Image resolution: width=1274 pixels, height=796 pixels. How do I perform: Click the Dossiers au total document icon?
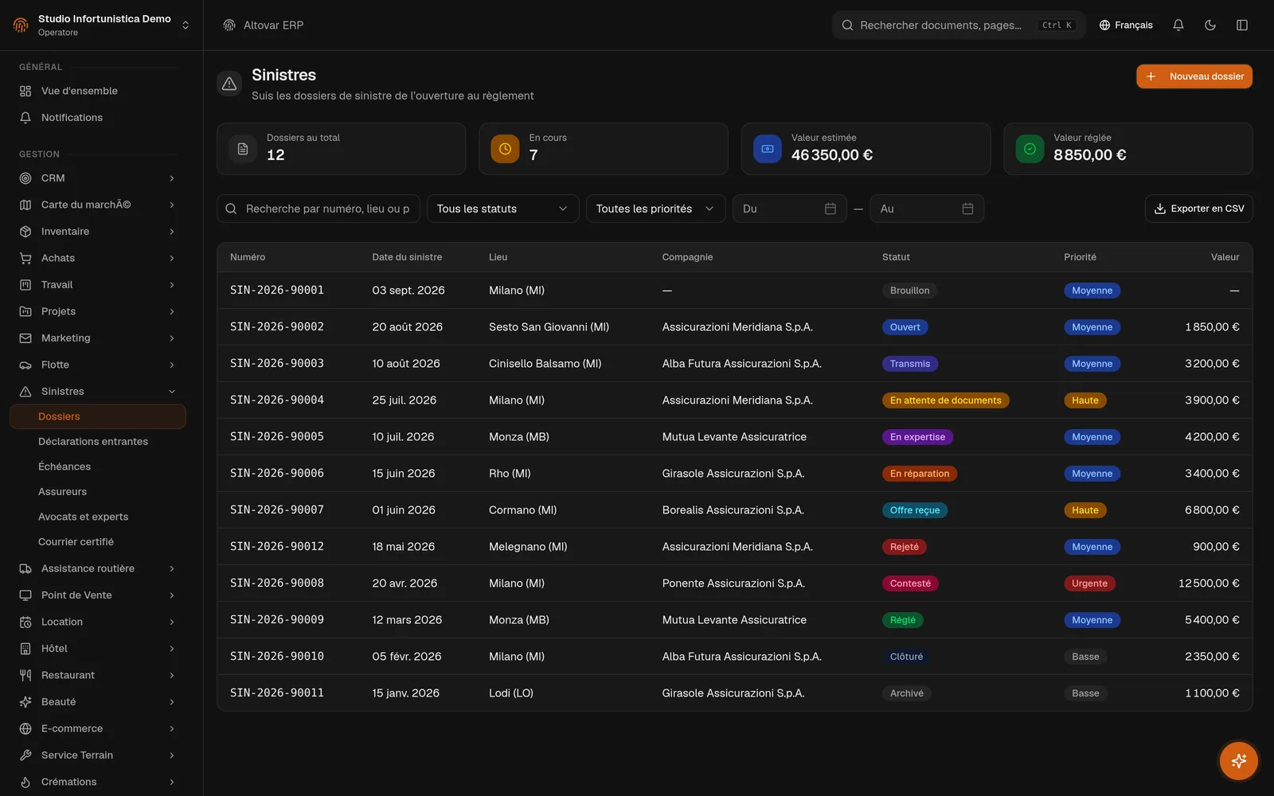243,149
